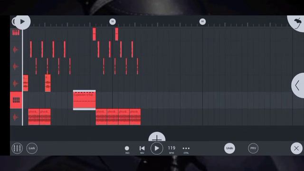304x171 pixels.
Task: Jump to bar 65 marker on timeline
Action: (x=202, y=21)
